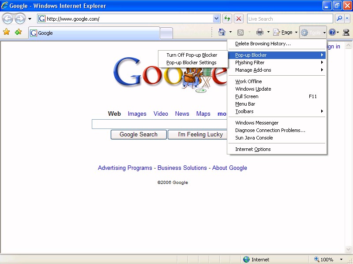
Task: Choose Diagnose Connection Problems
Action: click(277, 130)
